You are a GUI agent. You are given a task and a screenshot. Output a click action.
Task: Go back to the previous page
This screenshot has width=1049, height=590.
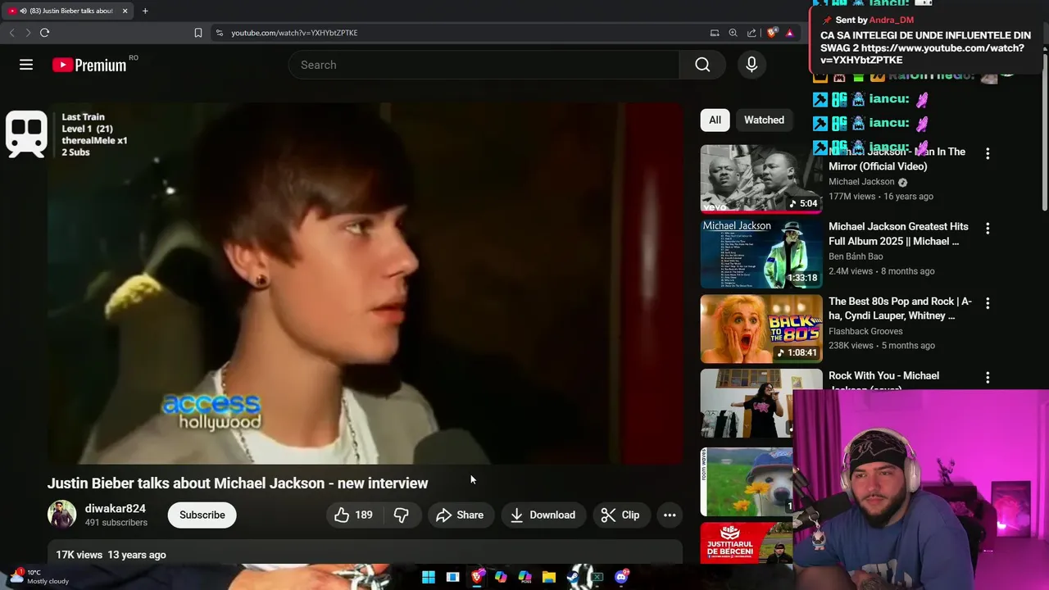11,33
